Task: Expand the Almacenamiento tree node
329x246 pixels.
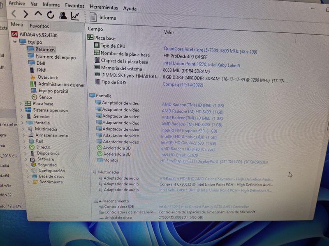Action: [24, 135]
